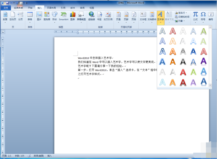217x159 pixels.
Task: Open the header (页眉) dropdown
Action: tap(119, 17)
